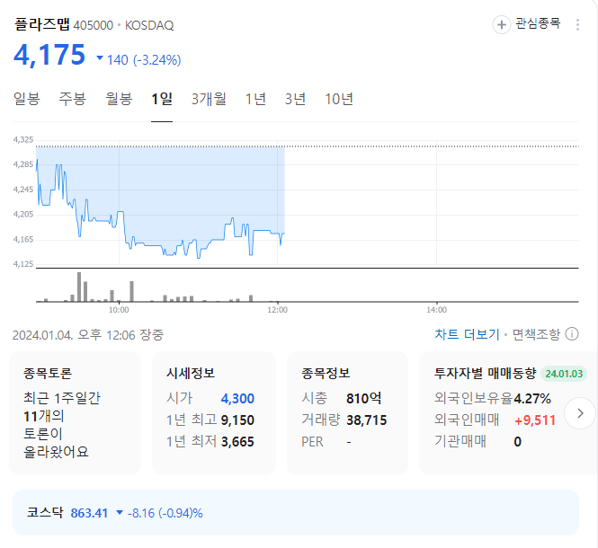
Task: Select the 1일 chart tab
Action: (x=162, y=99)
